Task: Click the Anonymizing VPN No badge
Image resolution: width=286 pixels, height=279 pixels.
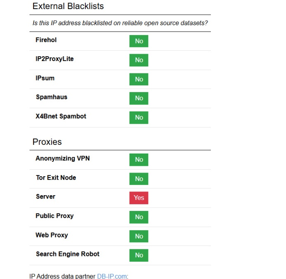Action: coord(139,160)
